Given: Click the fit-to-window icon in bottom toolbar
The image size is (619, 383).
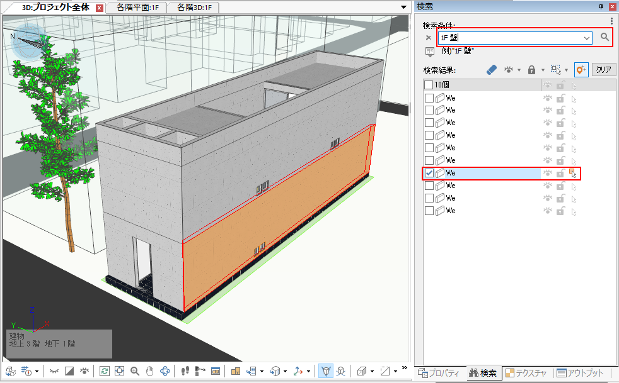Looking at the screenshot, I should 119,371.
